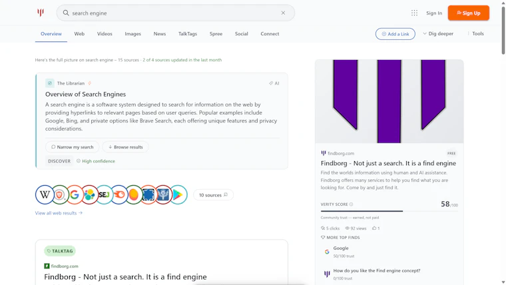The height and width of the screenshot is (285, 506).
Task: Open the Google source icon in row
Action: coord(75,194)
